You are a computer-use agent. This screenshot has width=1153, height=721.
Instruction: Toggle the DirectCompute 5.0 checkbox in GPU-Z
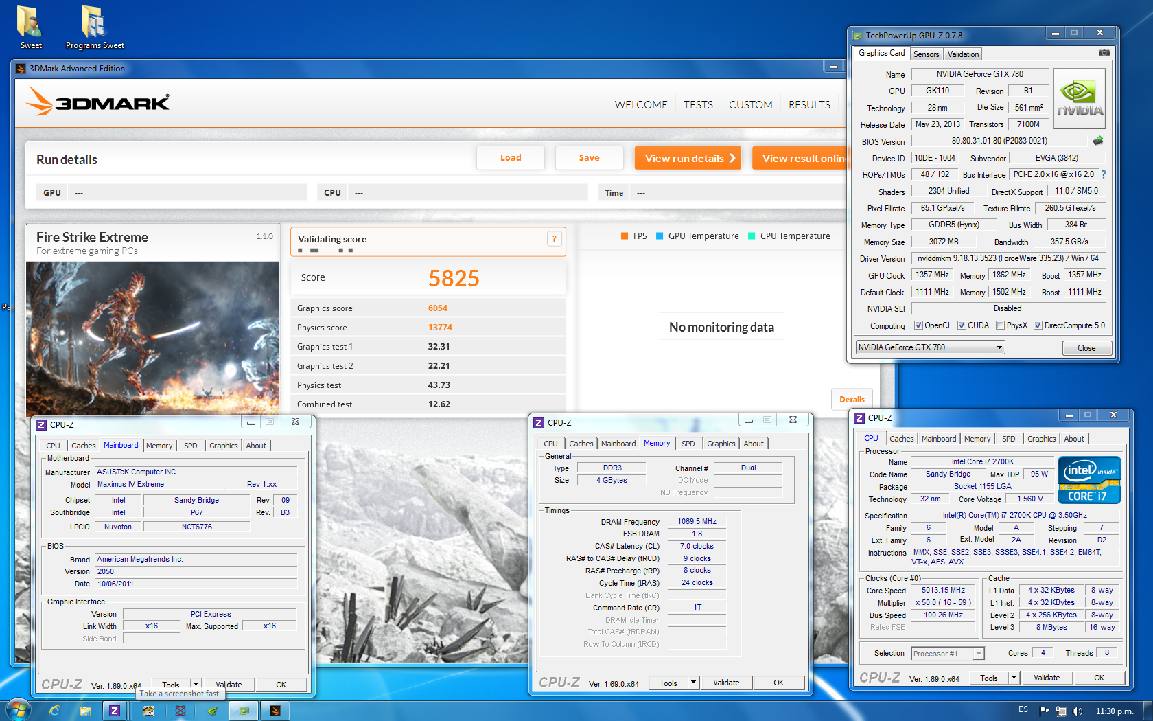[x=1038, y=325]
